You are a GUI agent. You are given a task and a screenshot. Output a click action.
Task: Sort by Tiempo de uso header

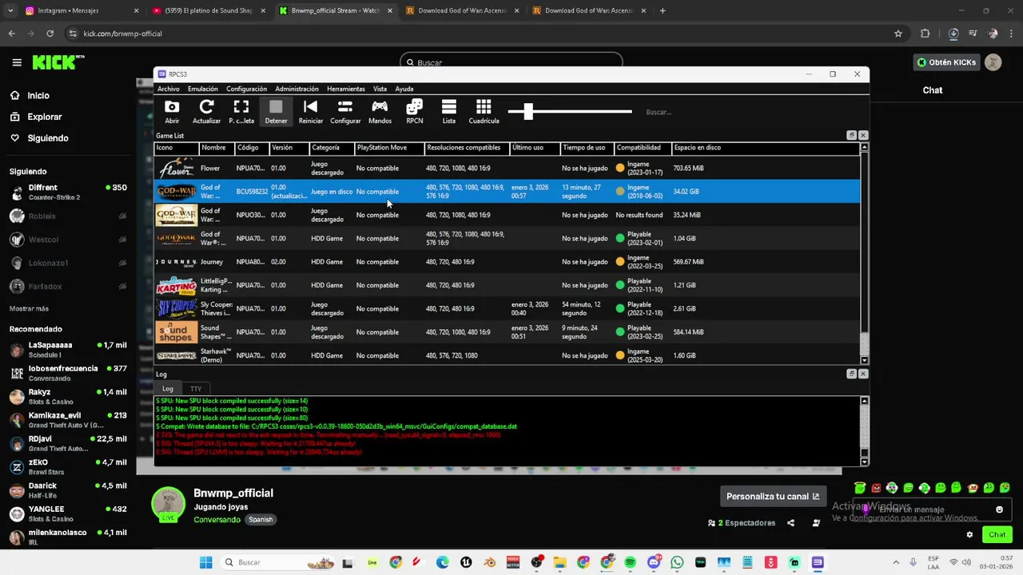pyautogui.click(x=587, y=148)
